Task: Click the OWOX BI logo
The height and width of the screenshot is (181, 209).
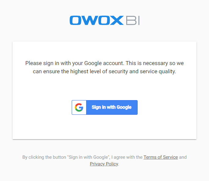Action: point(104,20)
